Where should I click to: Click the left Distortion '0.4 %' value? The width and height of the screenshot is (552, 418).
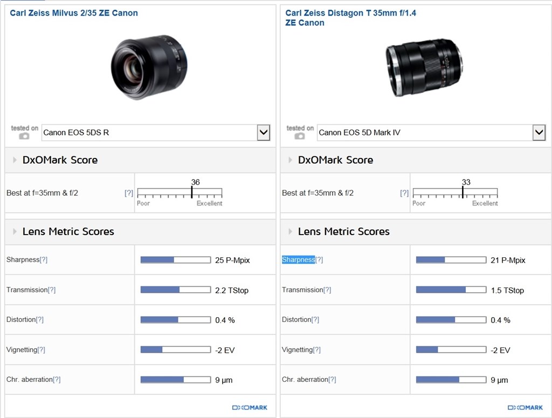tap(225, 320)
